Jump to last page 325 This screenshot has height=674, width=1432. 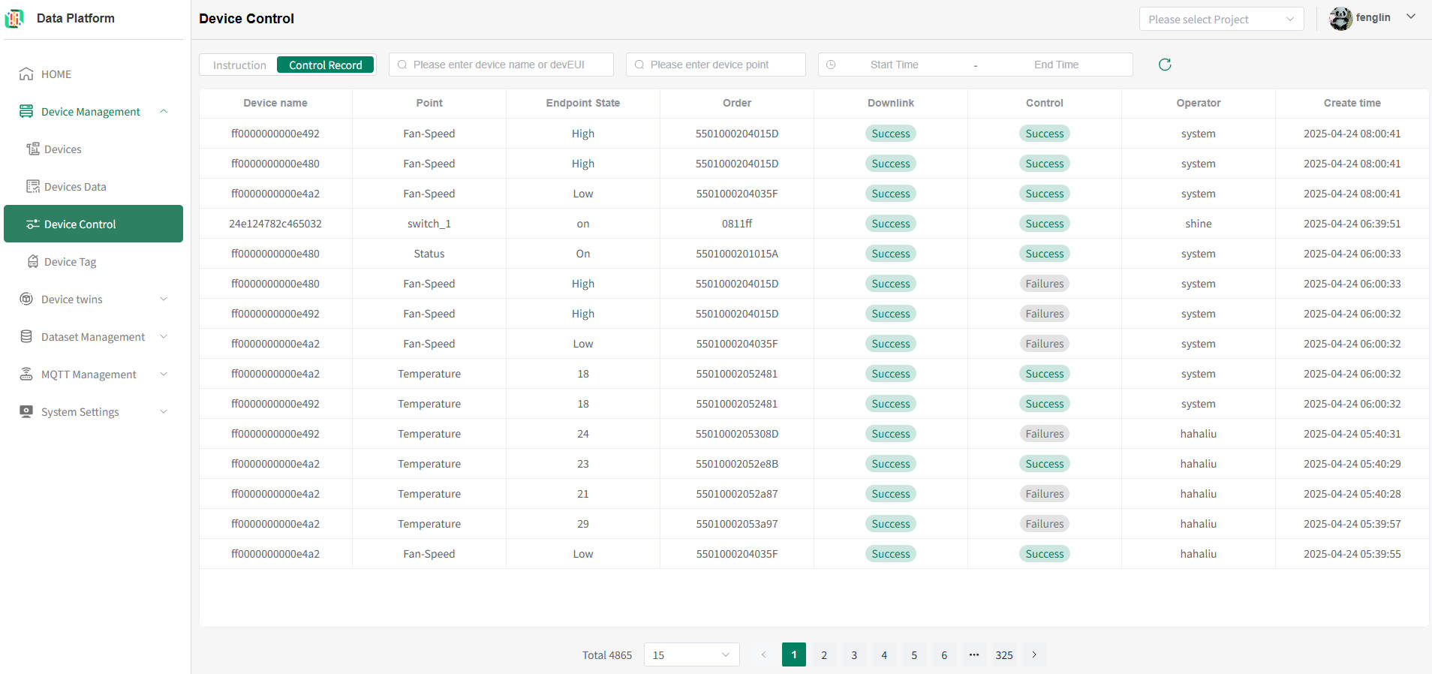click(x=1004, y=654)
